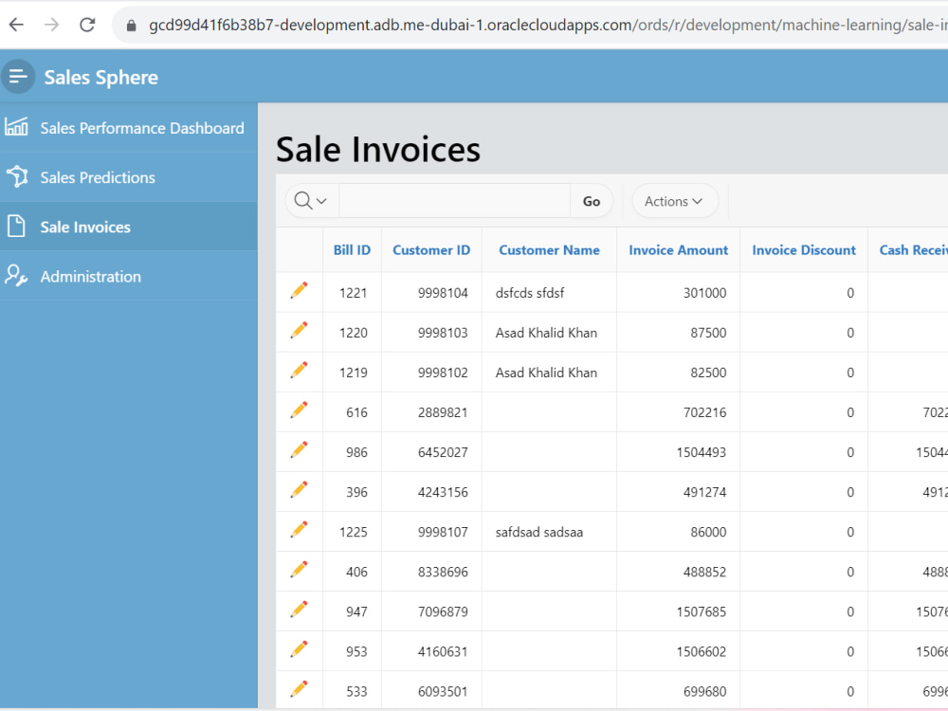Collapse the sidebar with the hamburger menu icon
The height and width of the screenshot is (711, 948).
[18, 77]
